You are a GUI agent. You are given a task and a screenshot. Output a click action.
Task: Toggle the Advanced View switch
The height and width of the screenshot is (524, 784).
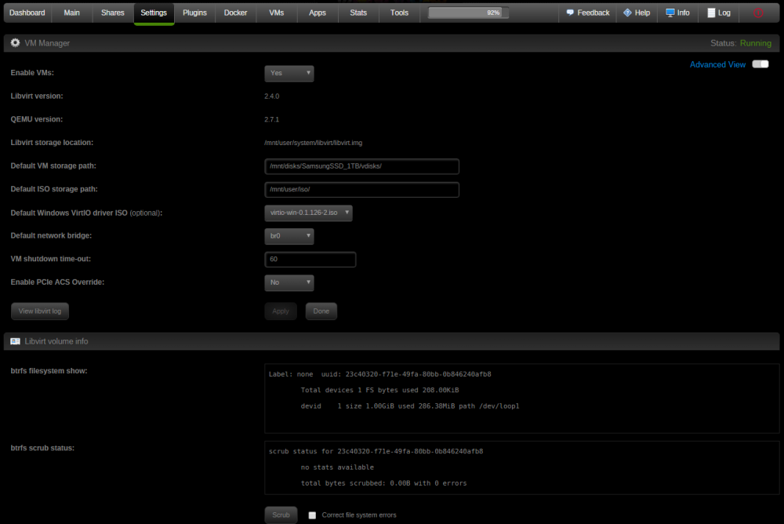pyautogui.click(x=760, y=64)
